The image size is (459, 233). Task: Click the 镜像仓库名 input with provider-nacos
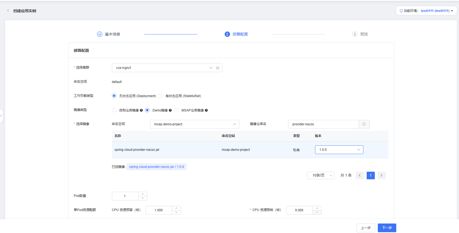pyautogui.click(x=323, y=124)
